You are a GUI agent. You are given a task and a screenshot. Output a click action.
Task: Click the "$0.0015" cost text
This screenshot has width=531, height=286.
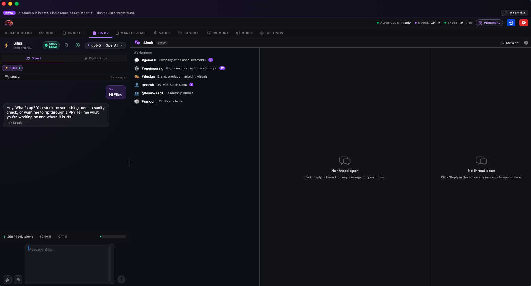45,237
